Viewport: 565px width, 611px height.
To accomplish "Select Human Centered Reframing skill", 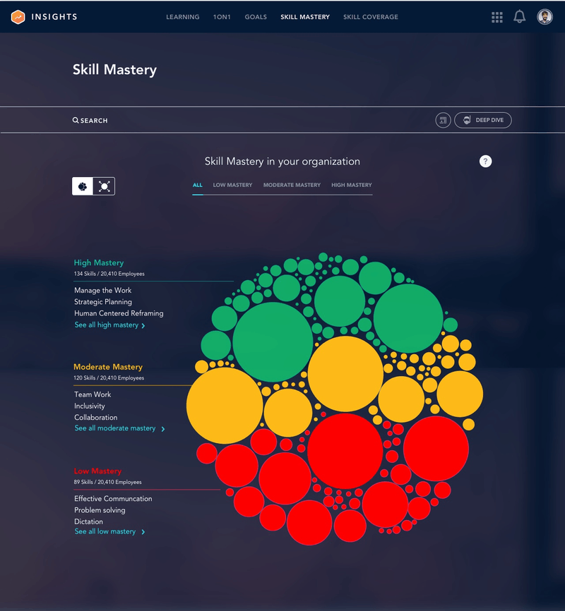I will (x=119, y=313).
